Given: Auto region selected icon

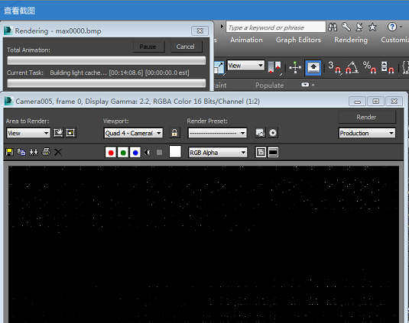Looking at the screenshot, I should (x=70, y=133).
